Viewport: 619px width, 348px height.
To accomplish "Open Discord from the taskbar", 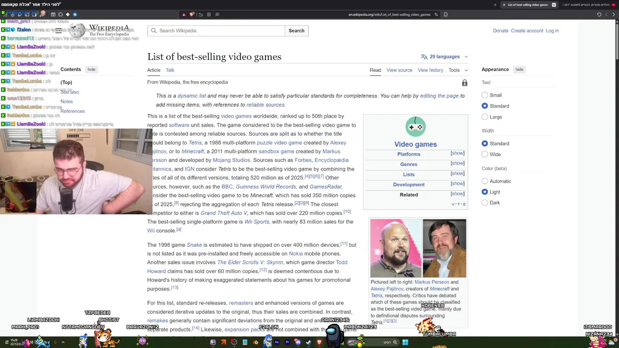I will point(298,342).
